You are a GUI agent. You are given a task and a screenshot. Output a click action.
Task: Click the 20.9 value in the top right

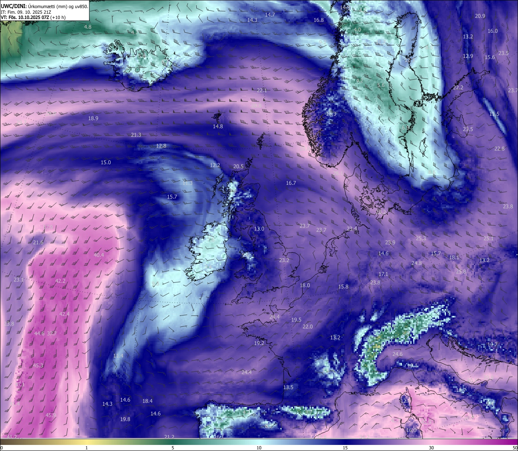tap(480, 16)
